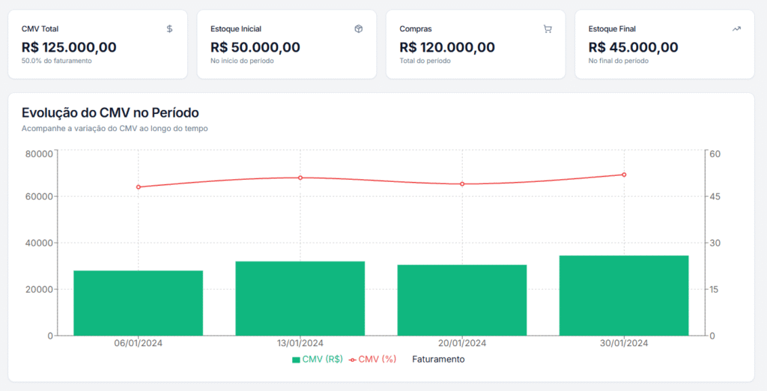Select the 13/01/2024 green bar
The image size is (767, 391).
coord(300,298)
